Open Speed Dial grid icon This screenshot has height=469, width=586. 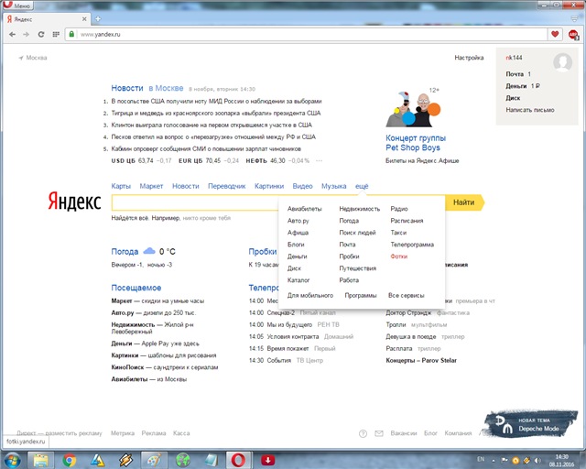(x=56, y=35)
